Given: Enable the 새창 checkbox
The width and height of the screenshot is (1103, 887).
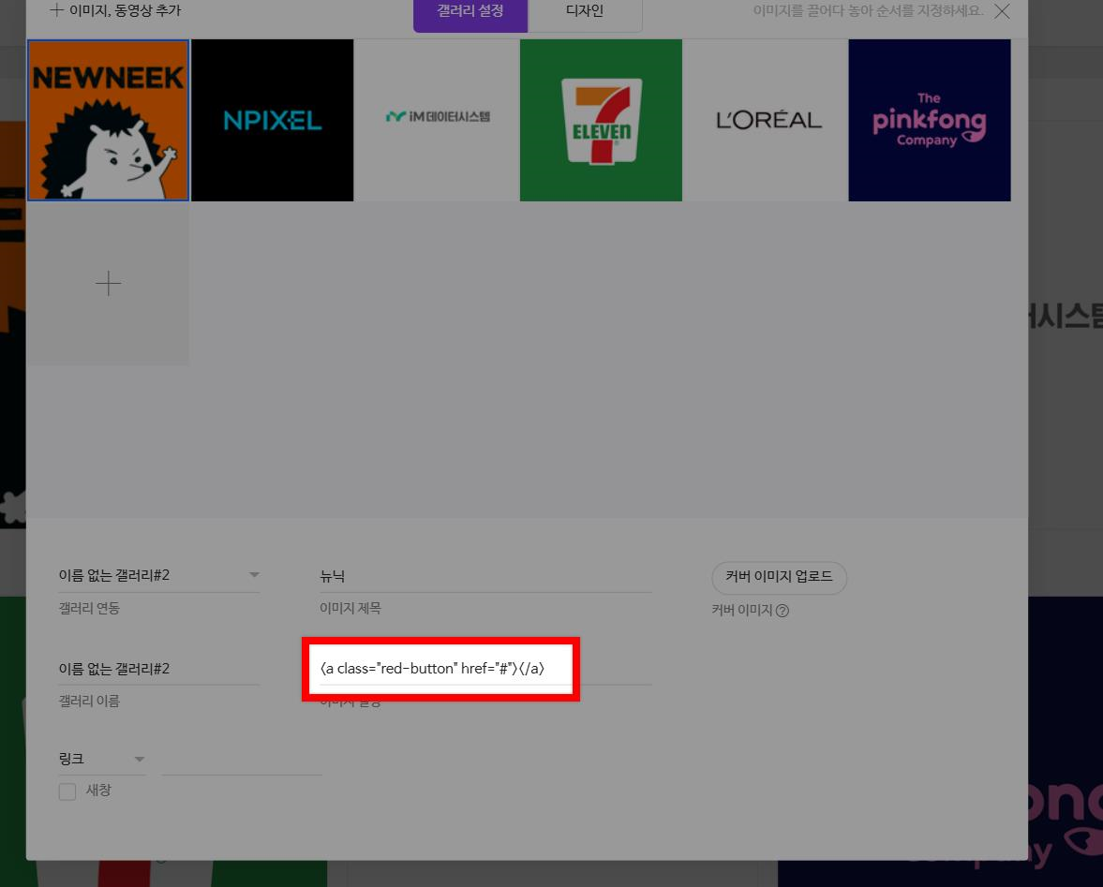Looking at the screenshot, I should (67, 791).
